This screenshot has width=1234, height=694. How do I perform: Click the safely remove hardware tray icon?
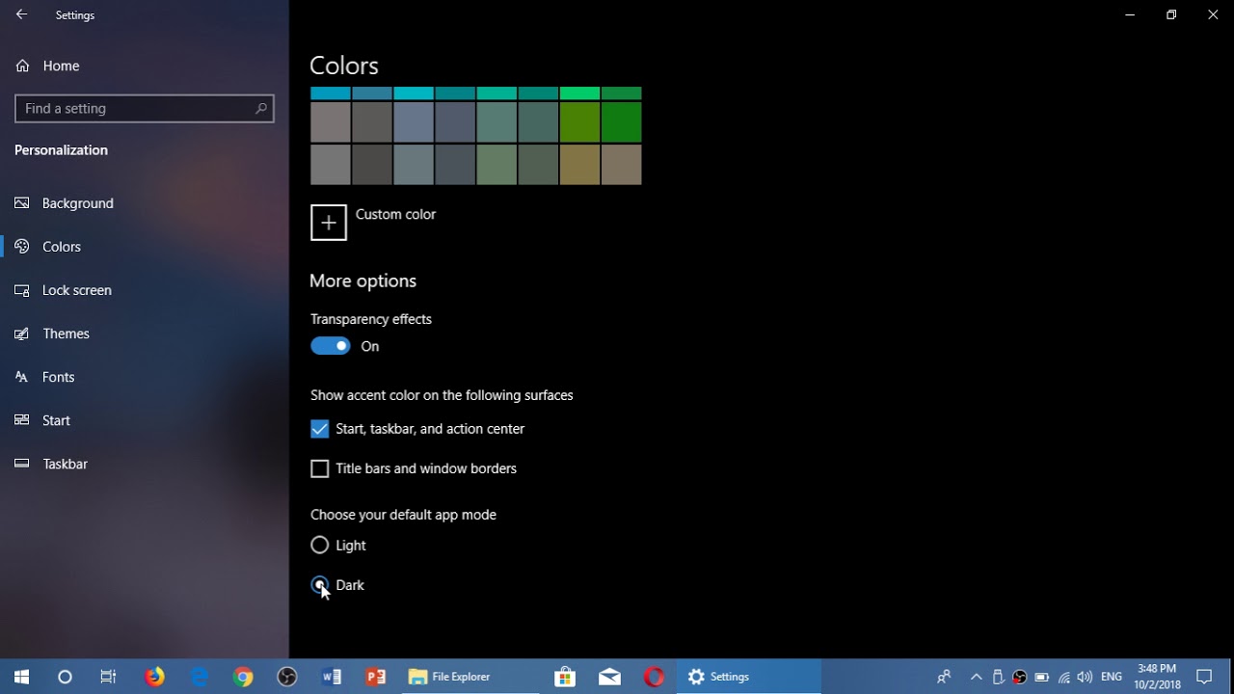click(998, 677)
